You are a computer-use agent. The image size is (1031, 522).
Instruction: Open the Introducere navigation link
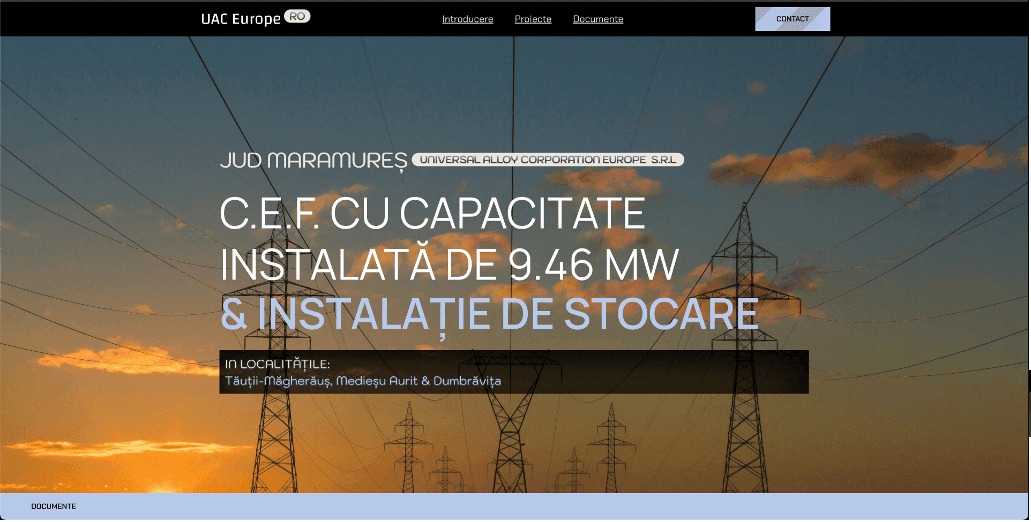click(x=467, y=19)
